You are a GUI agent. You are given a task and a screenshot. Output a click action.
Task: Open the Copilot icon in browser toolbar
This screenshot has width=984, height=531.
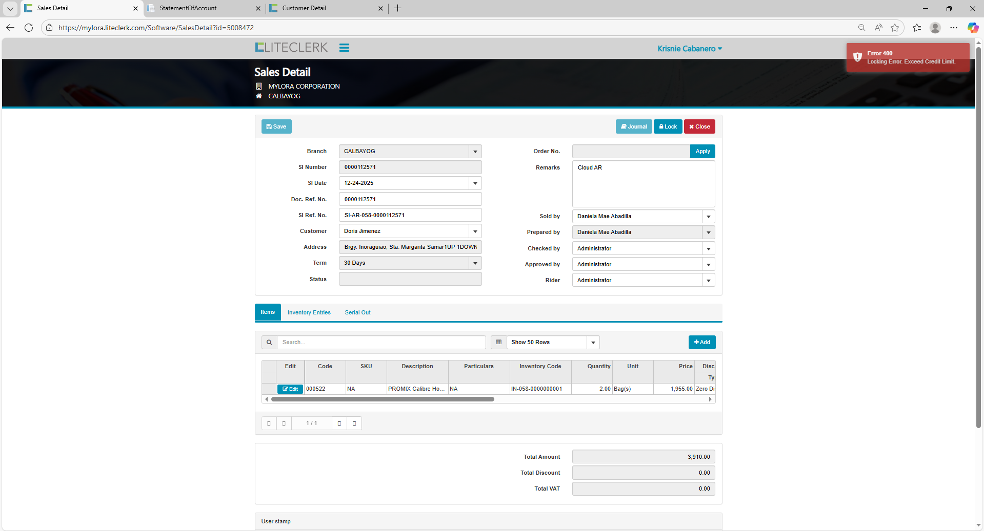[972, 28]
